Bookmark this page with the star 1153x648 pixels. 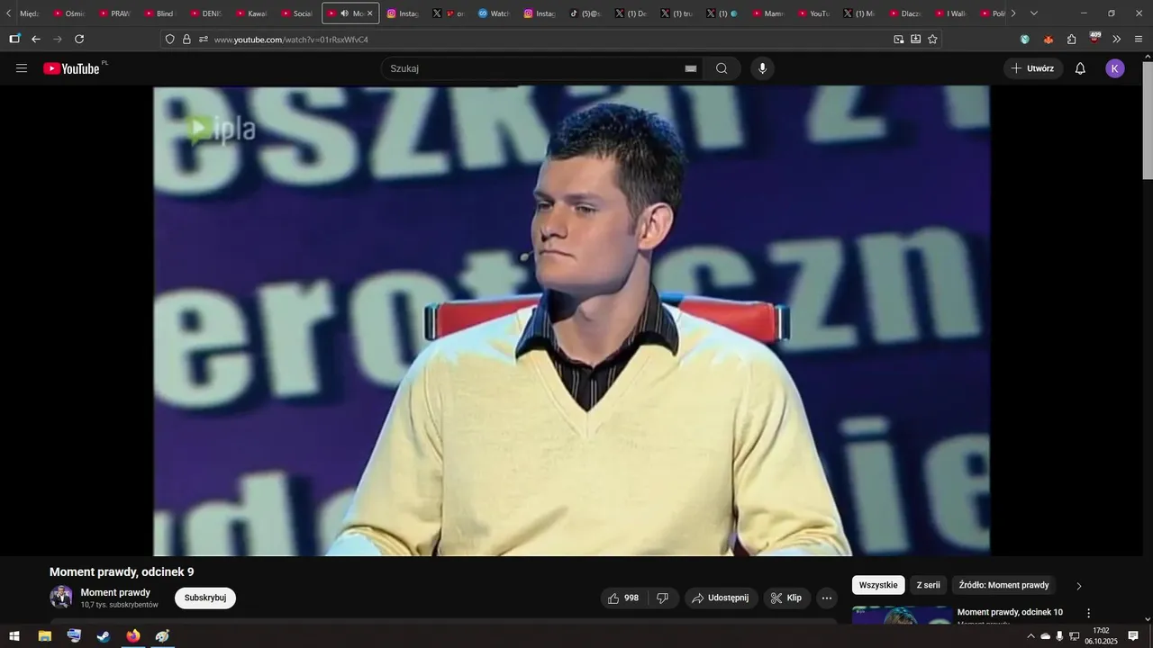pos(932,39)
